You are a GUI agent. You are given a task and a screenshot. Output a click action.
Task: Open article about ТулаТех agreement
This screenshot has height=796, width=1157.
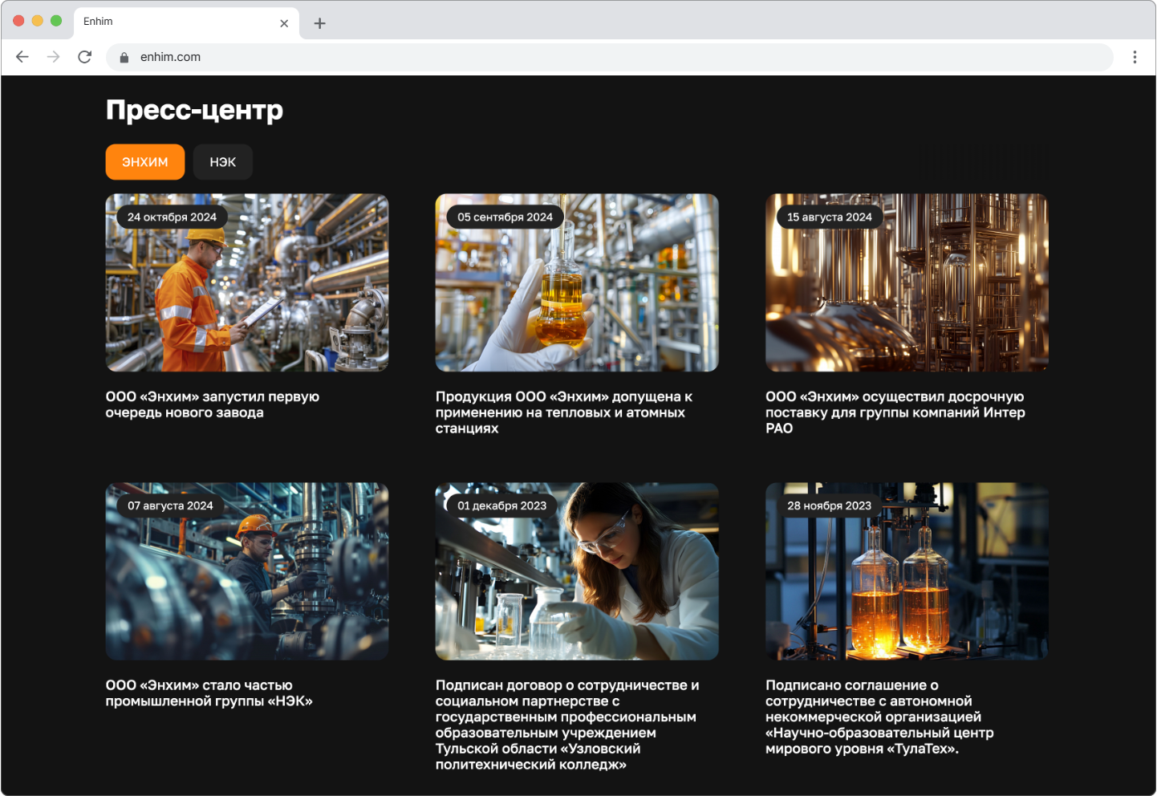[879, 717]
